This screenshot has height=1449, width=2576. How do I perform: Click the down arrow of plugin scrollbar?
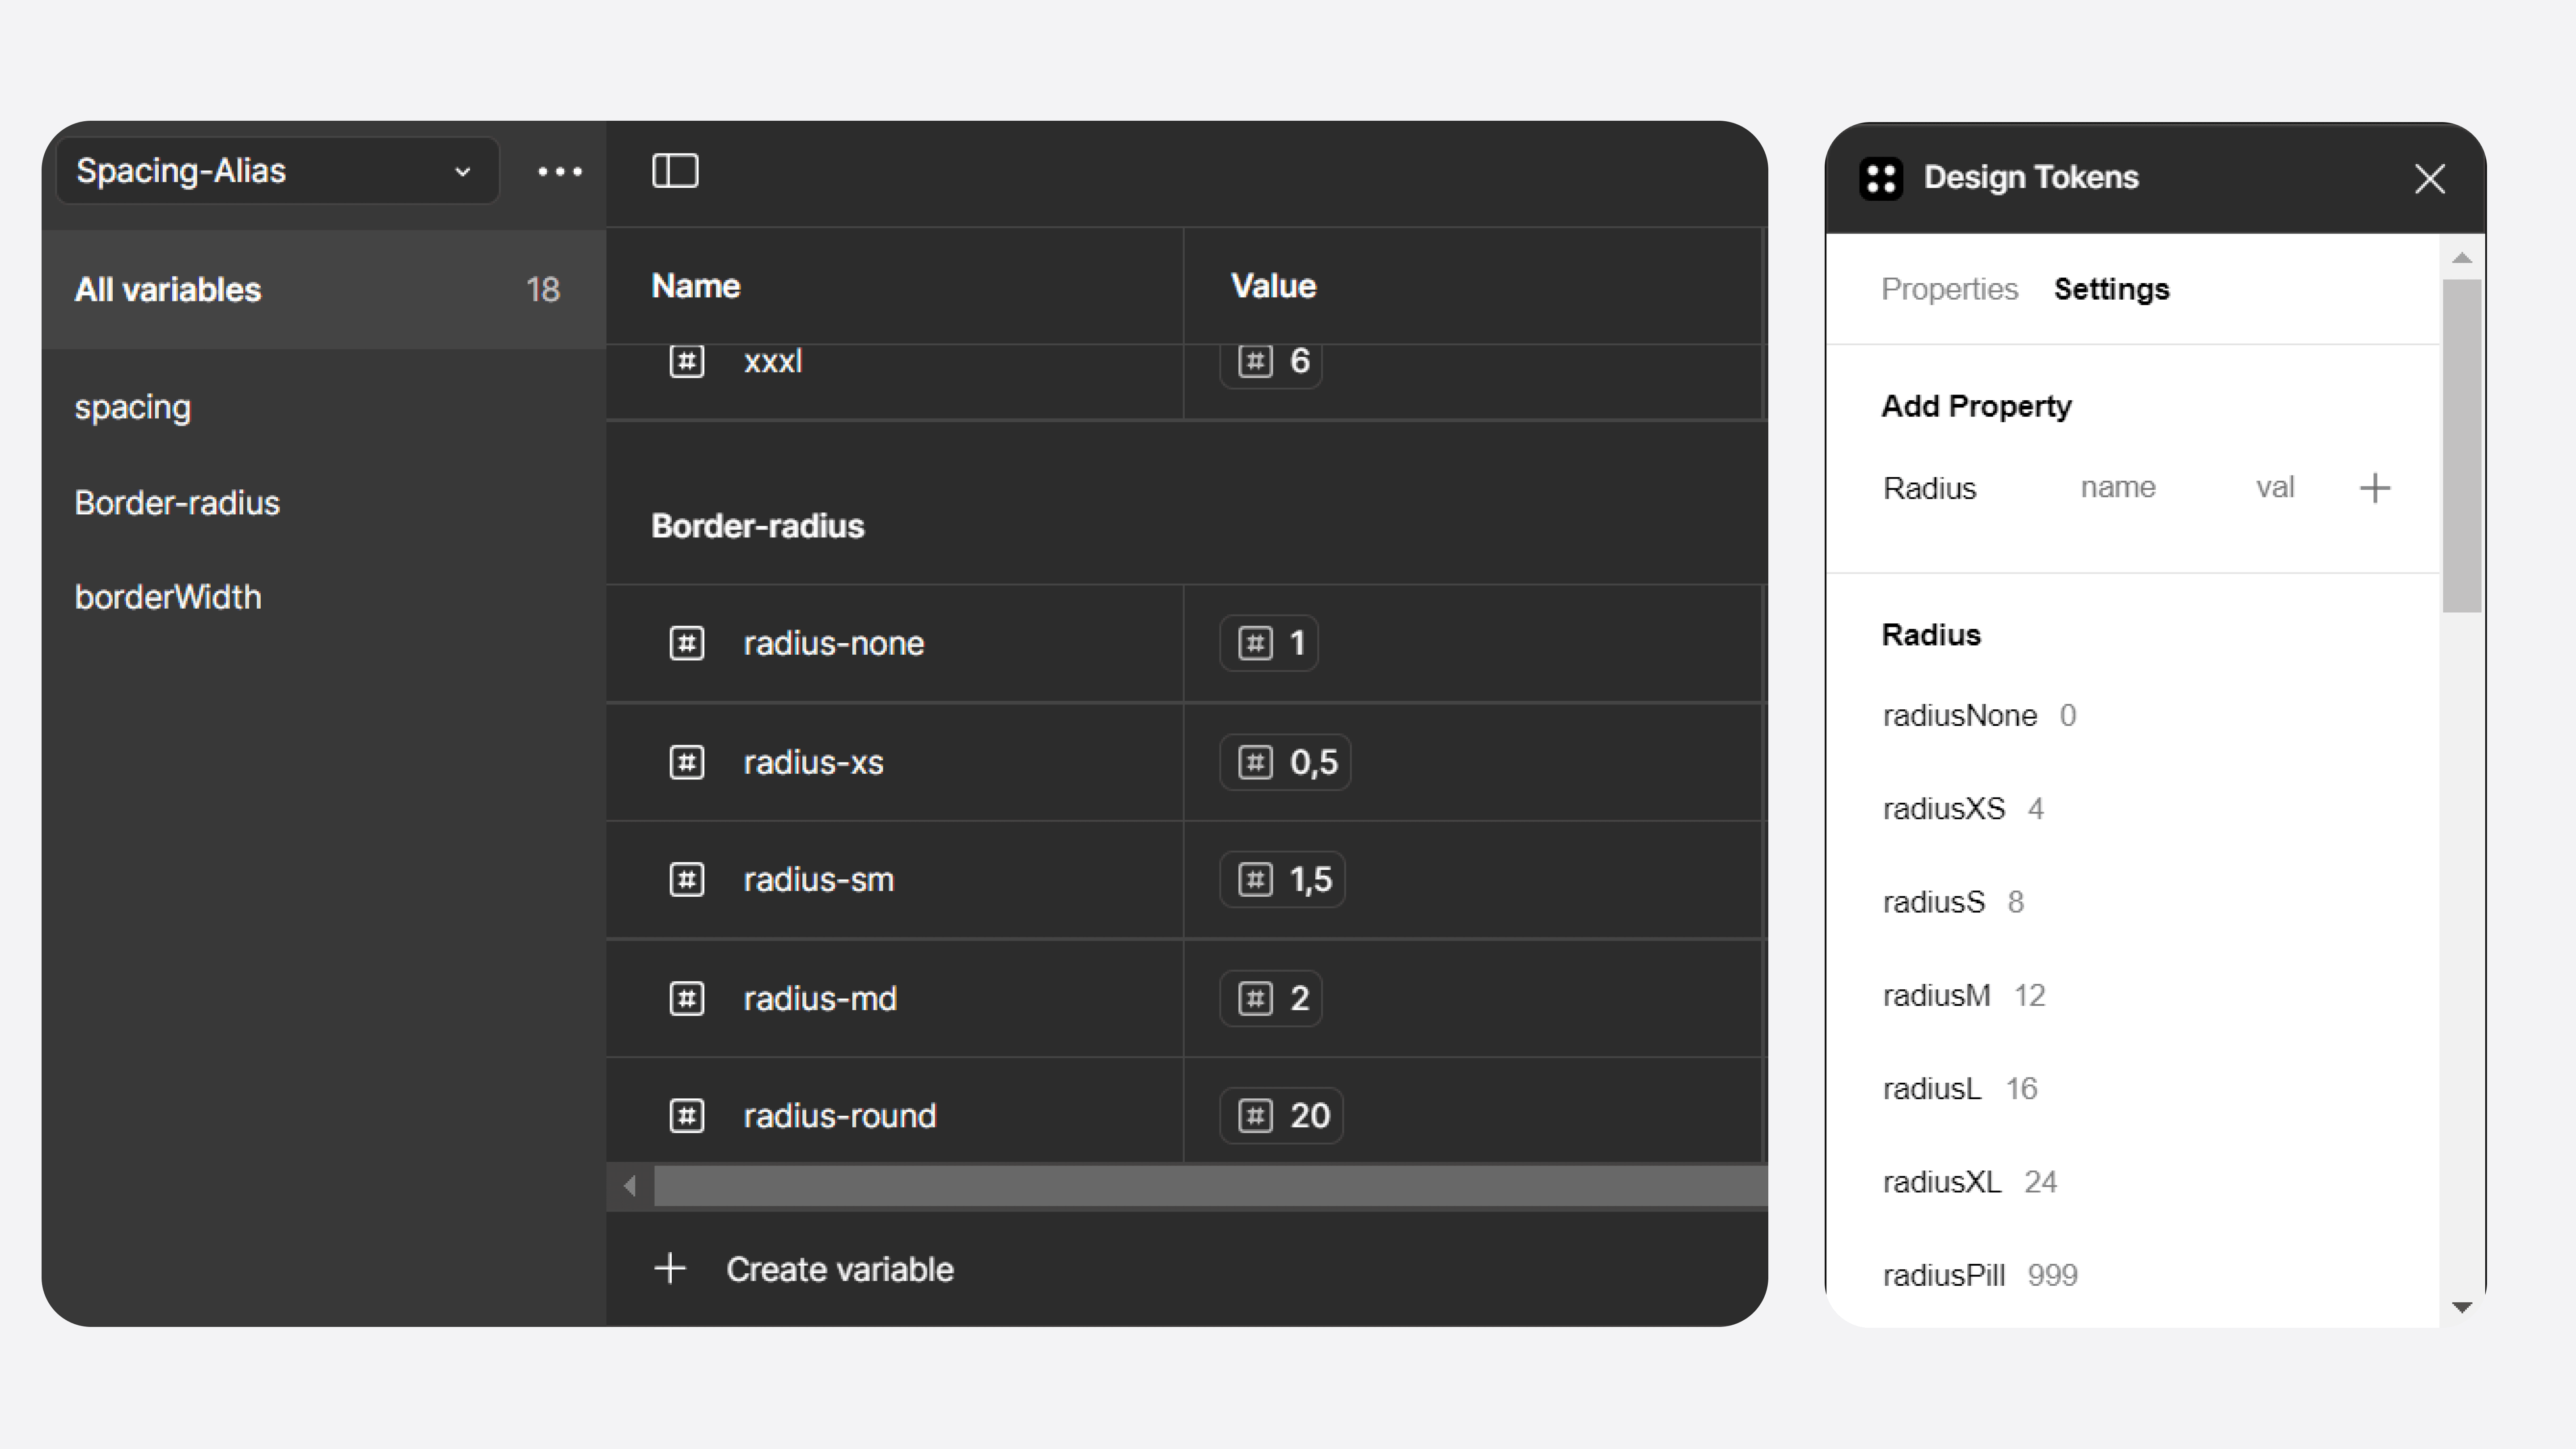(x=2462, y=1307)
